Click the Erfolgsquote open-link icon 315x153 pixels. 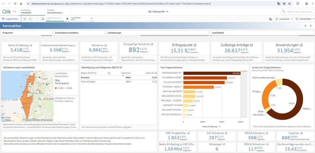pos(195,45)
